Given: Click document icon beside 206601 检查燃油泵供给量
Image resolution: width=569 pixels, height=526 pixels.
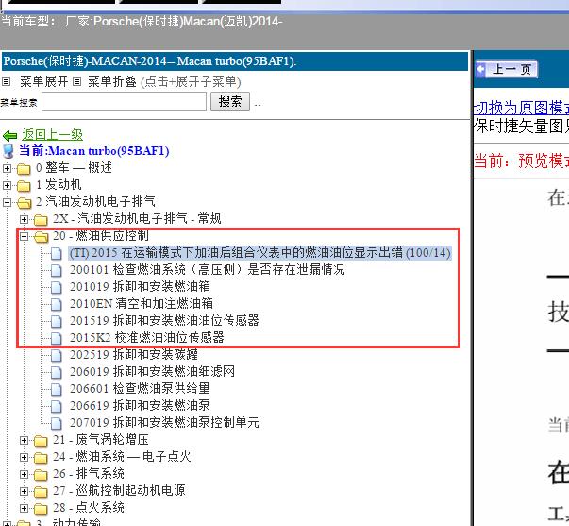Looking at the screenshot, I should [x=57, y=389].
